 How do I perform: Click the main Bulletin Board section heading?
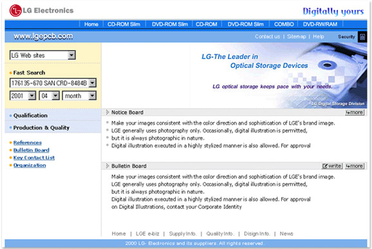[x=129, y=166]
